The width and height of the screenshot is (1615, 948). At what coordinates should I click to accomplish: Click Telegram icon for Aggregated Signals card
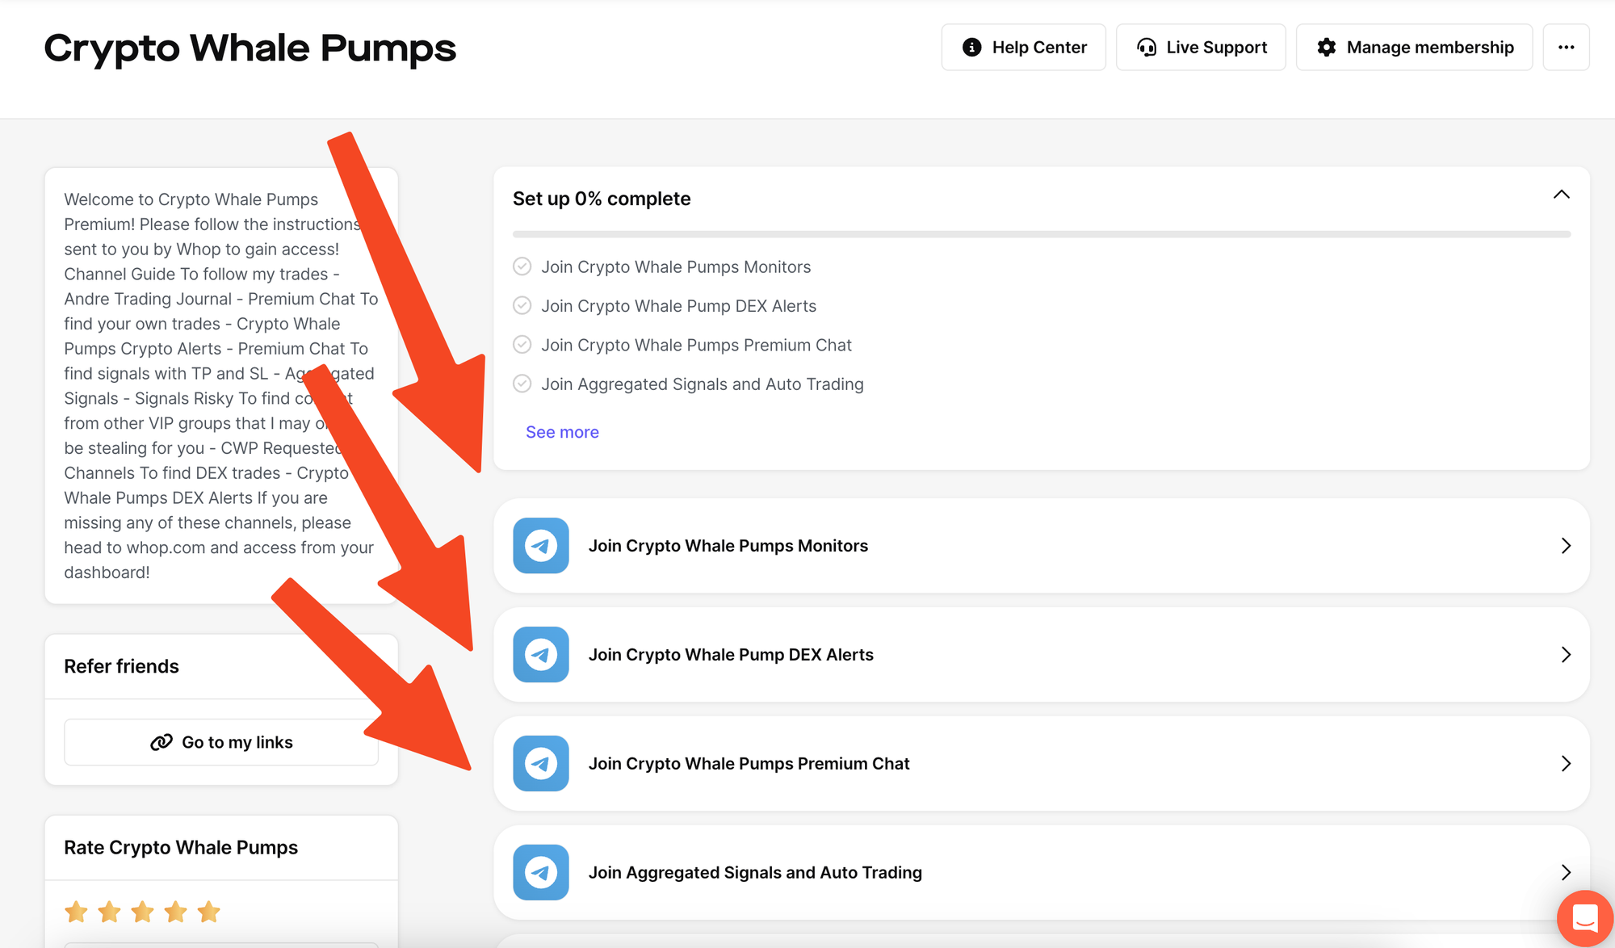[541, 872]
